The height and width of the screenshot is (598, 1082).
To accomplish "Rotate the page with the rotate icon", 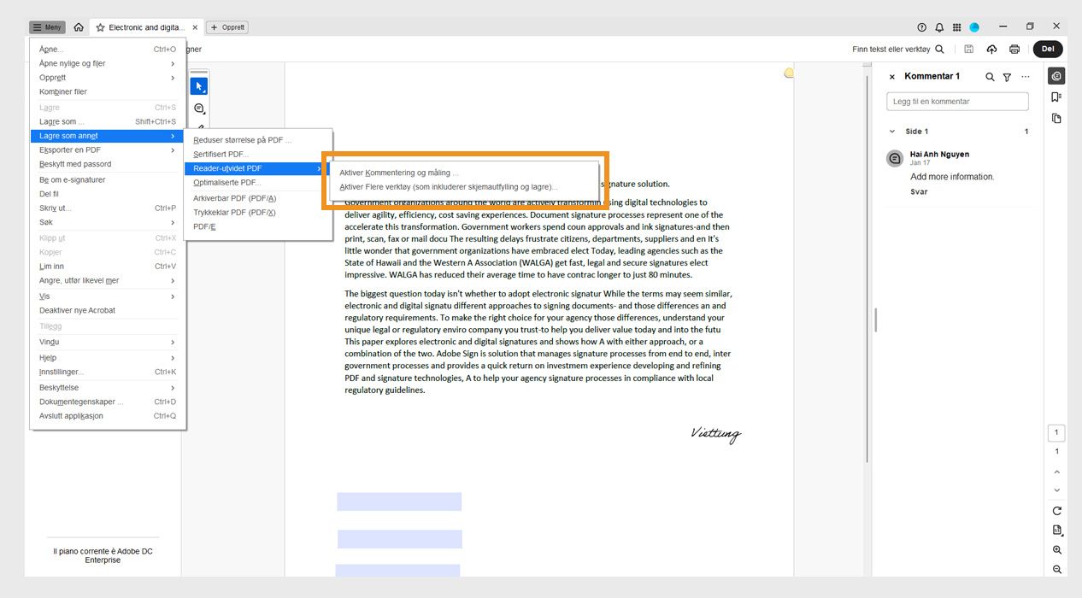I will (x=1056, y=509).
